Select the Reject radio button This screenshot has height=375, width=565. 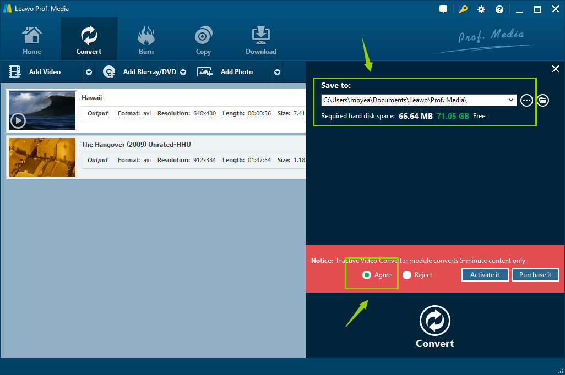tap(407, 275)
